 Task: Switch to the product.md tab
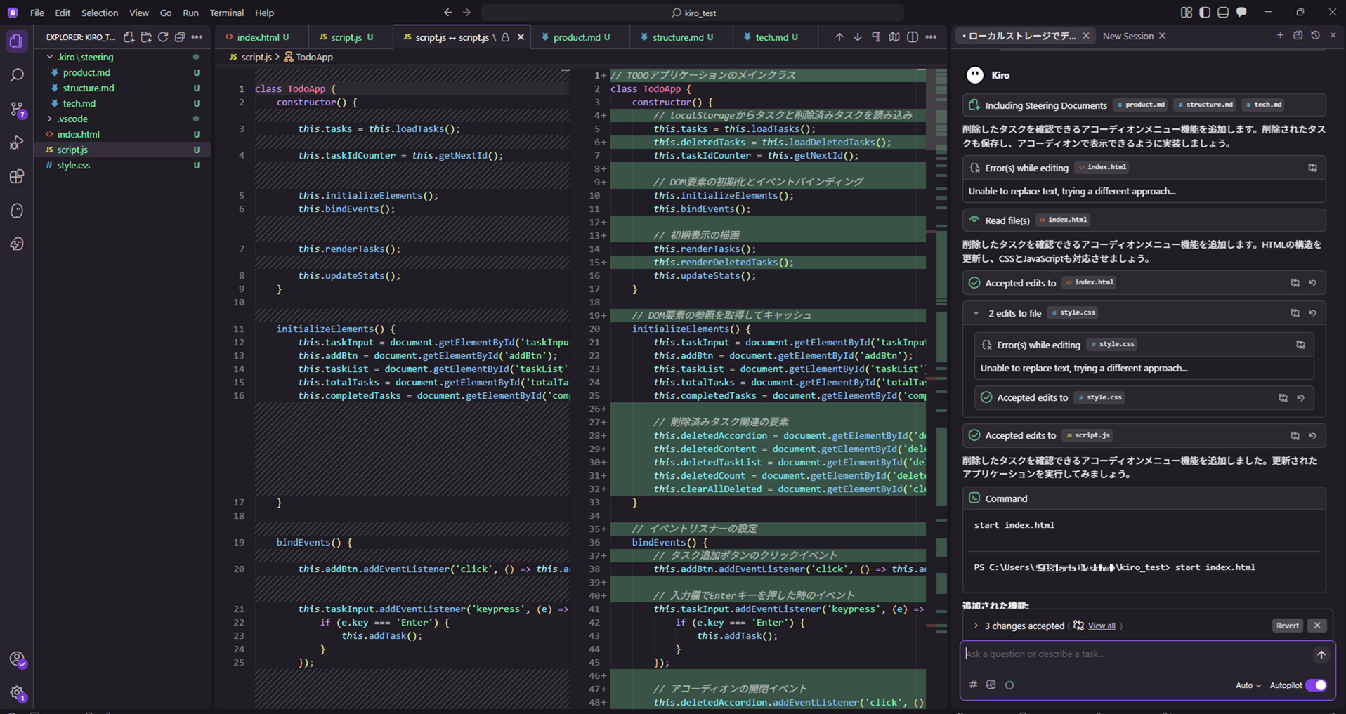tap(576, 37)
